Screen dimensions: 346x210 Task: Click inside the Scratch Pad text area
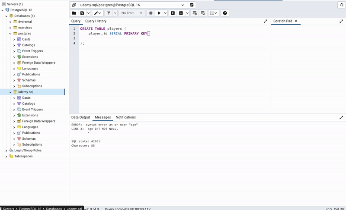tap(308, 69)
